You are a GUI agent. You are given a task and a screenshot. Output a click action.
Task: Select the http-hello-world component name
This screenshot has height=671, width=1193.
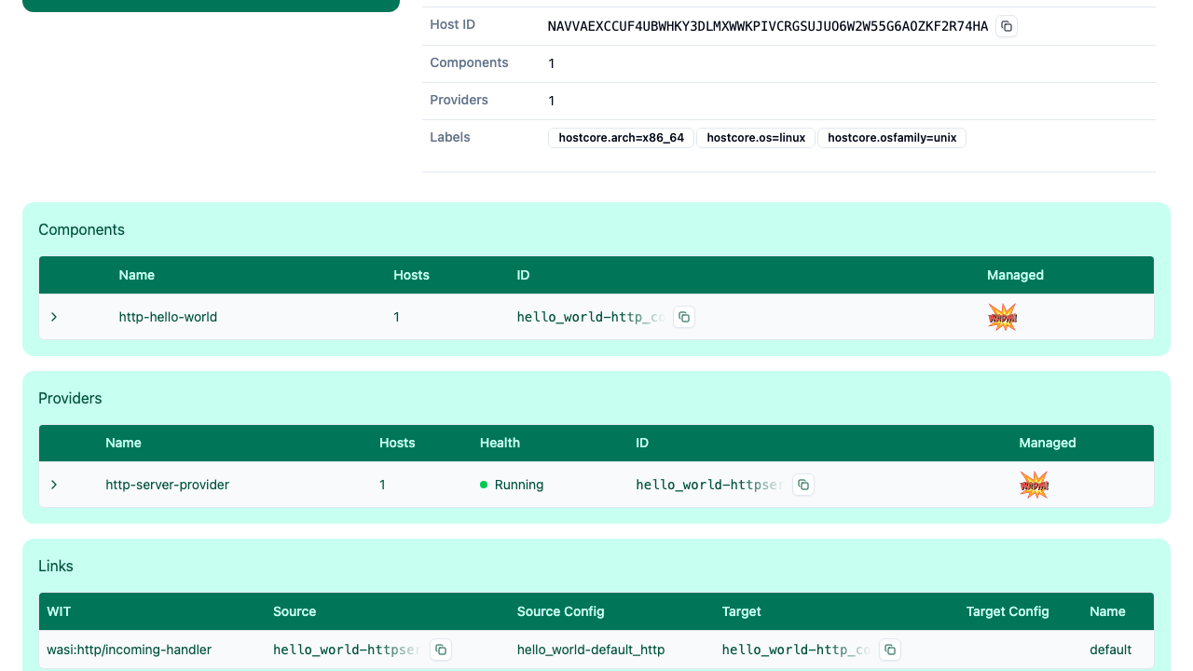click(x=168, y=317)
